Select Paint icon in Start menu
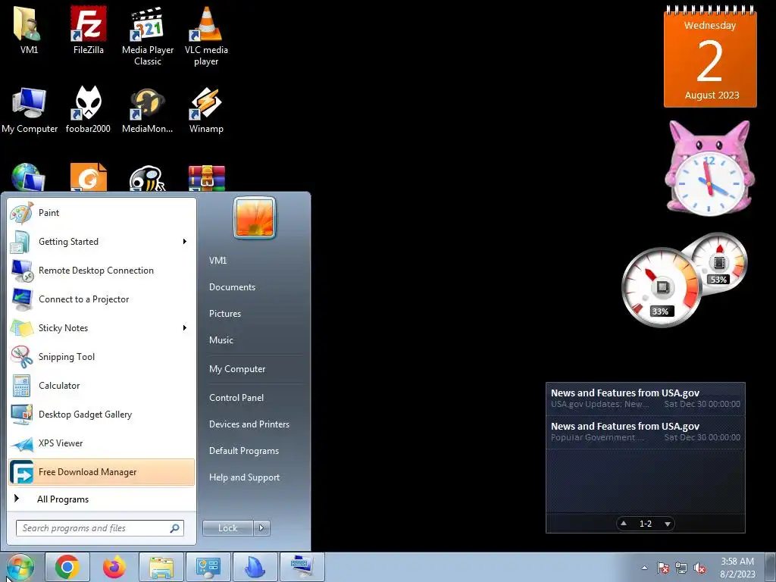 (x=22, y=213)
